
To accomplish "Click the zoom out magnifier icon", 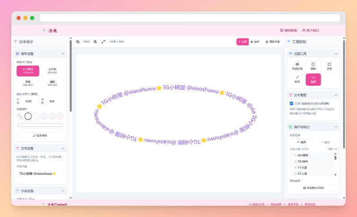I will pos(78,42).
